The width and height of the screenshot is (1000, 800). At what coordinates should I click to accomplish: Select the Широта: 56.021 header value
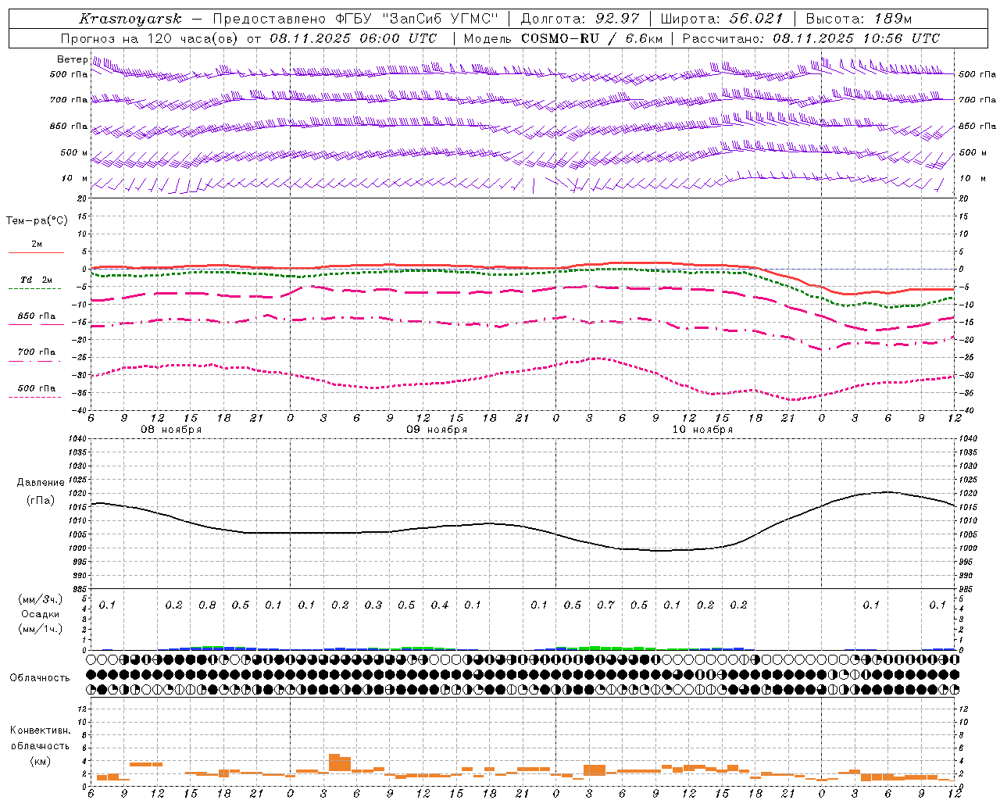(x=722, y=19)
